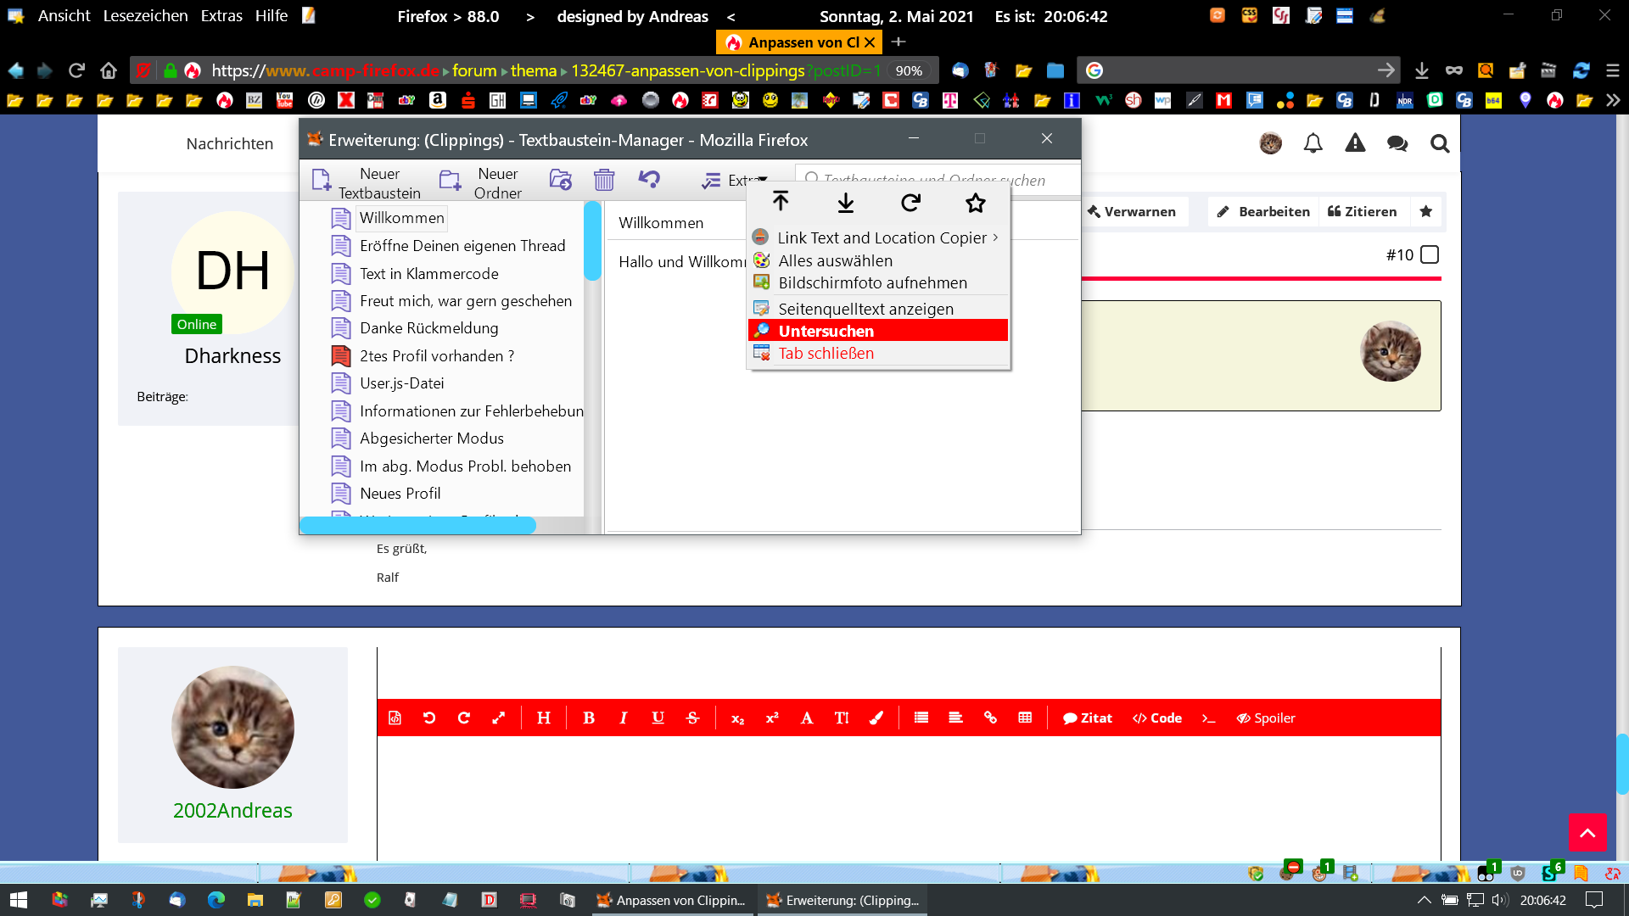Image resolution: width=1629 pixels, height=916 pixels.
Task: Click the Zitieren button
Action: coord(1363,211)
